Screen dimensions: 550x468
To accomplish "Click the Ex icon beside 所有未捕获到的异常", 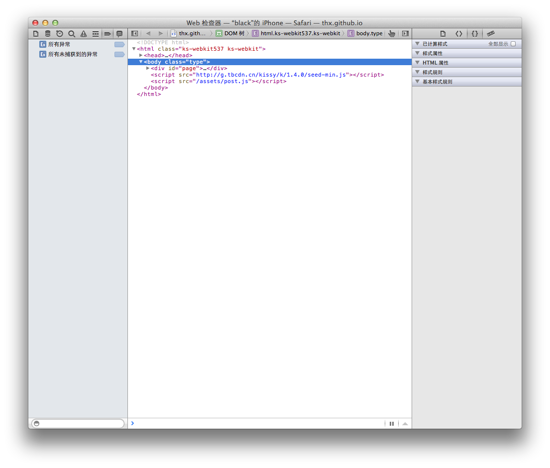I will click(x=43, y=54).
